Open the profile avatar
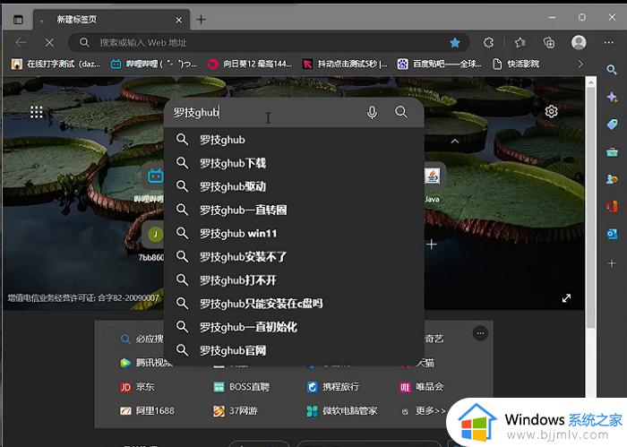627x447 pixels. pyautogui.click(x=579, y=42)
